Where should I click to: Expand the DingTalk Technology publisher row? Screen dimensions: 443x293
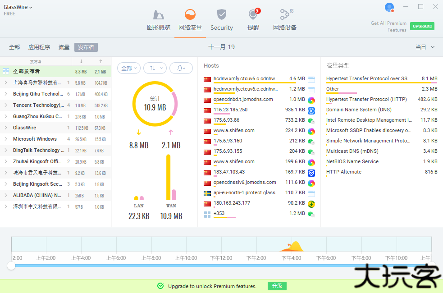(x=6, y=150)
